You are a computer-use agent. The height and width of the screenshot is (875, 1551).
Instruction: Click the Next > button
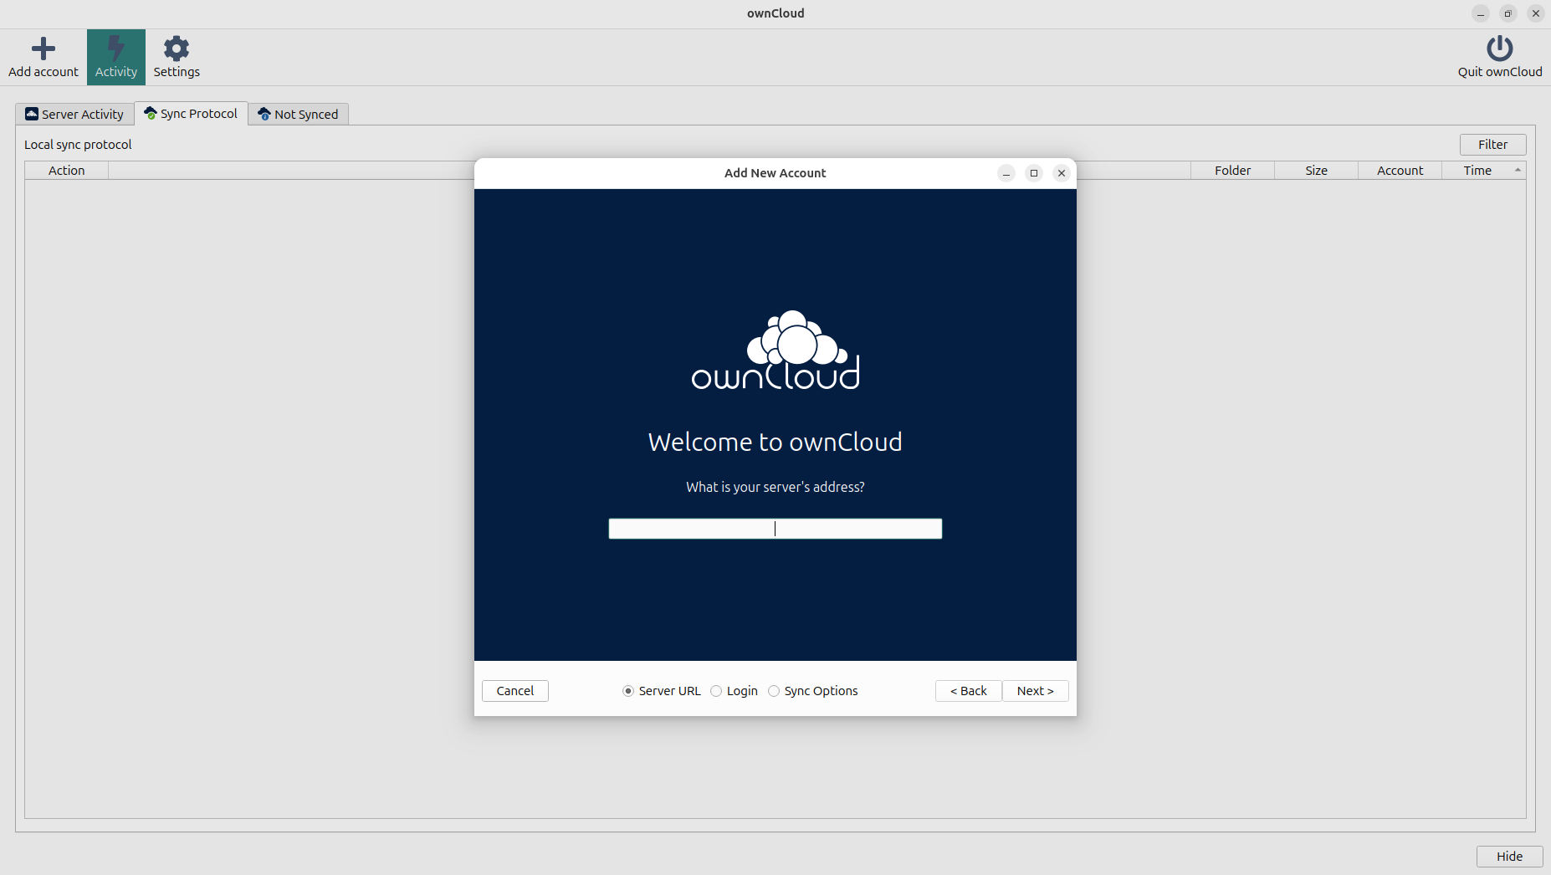(1035, 691)
